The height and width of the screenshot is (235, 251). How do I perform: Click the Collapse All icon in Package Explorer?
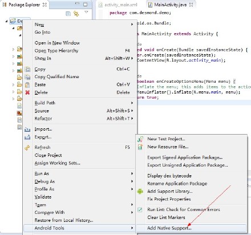[68, 14]
